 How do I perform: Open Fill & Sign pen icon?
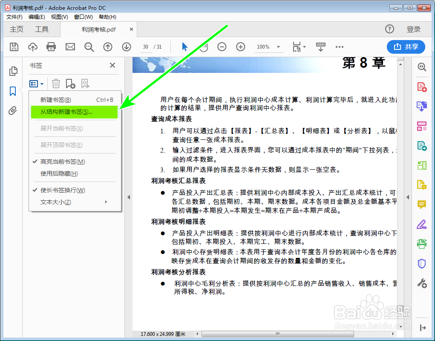[x=422, y=224]
